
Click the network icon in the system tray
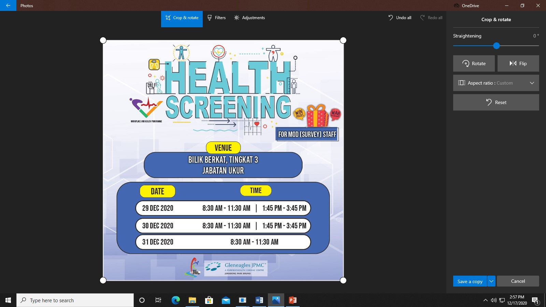pos(502,300)
